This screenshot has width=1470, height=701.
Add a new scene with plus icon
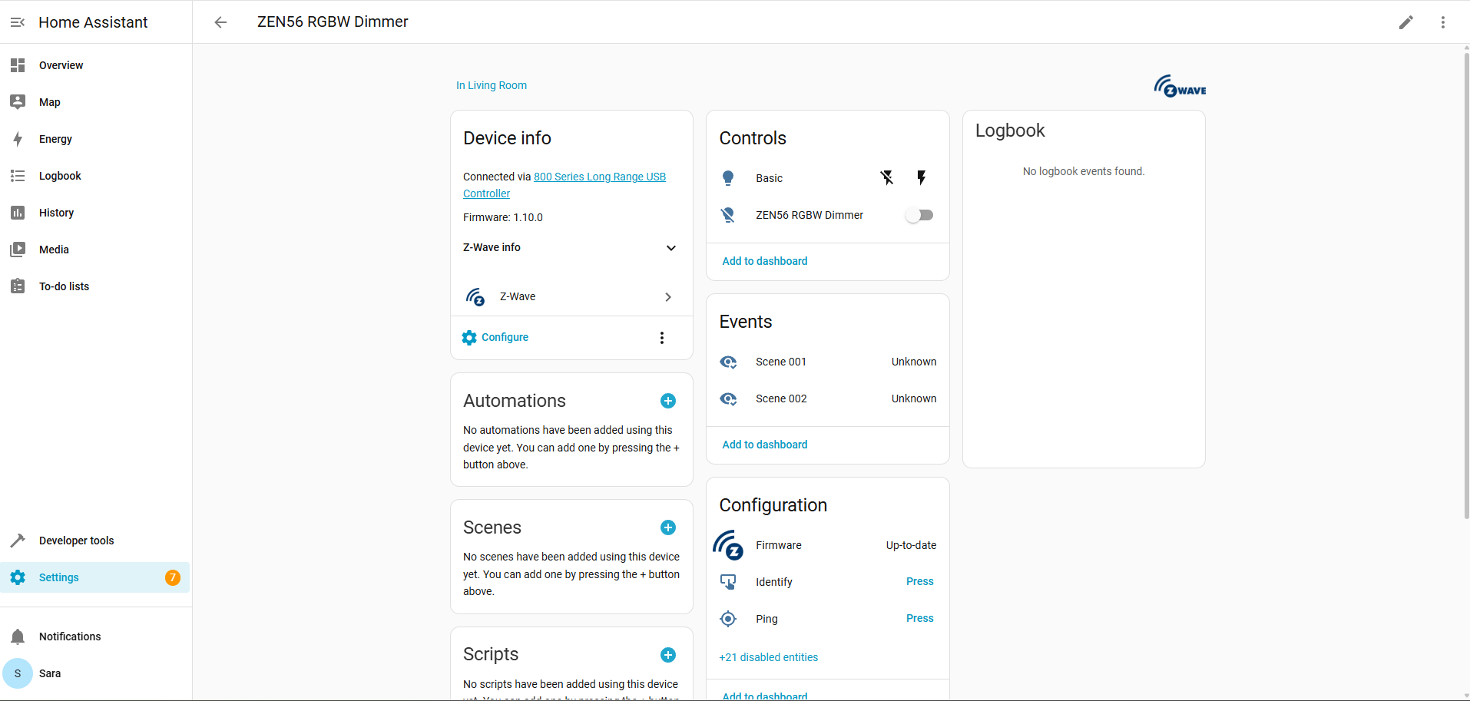pyautogui.click(x=667, y=527)
